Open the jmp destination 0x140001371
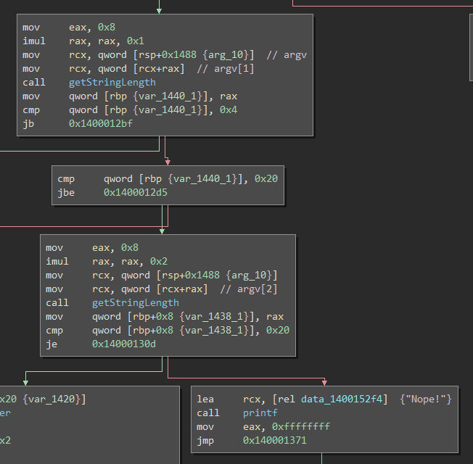The width and height of the screenshot is (473, 464). tap(274, 440)
